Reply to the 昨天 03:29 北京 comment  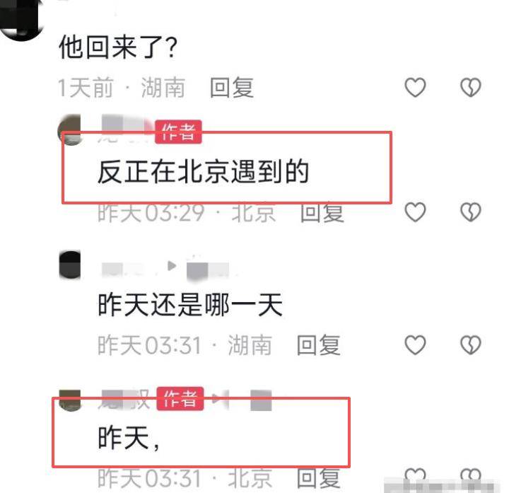coord(322,212)
